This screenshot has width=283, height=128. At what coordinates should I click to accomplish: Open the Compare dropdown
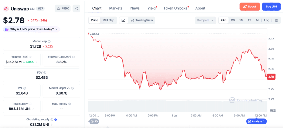[205, 20]
